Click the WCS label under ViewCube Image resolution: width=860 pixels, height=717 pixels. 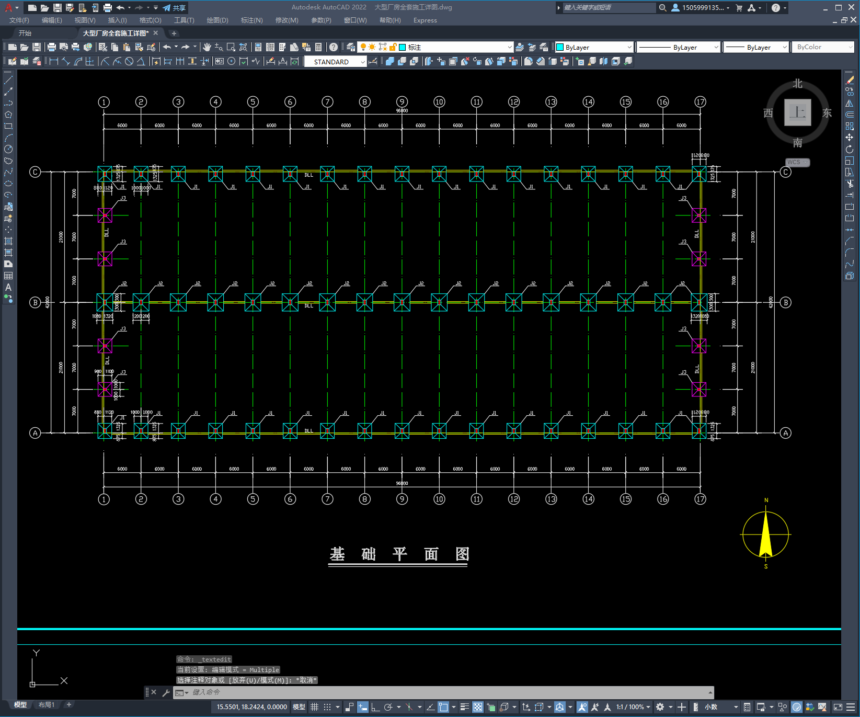tap(797, 162)
